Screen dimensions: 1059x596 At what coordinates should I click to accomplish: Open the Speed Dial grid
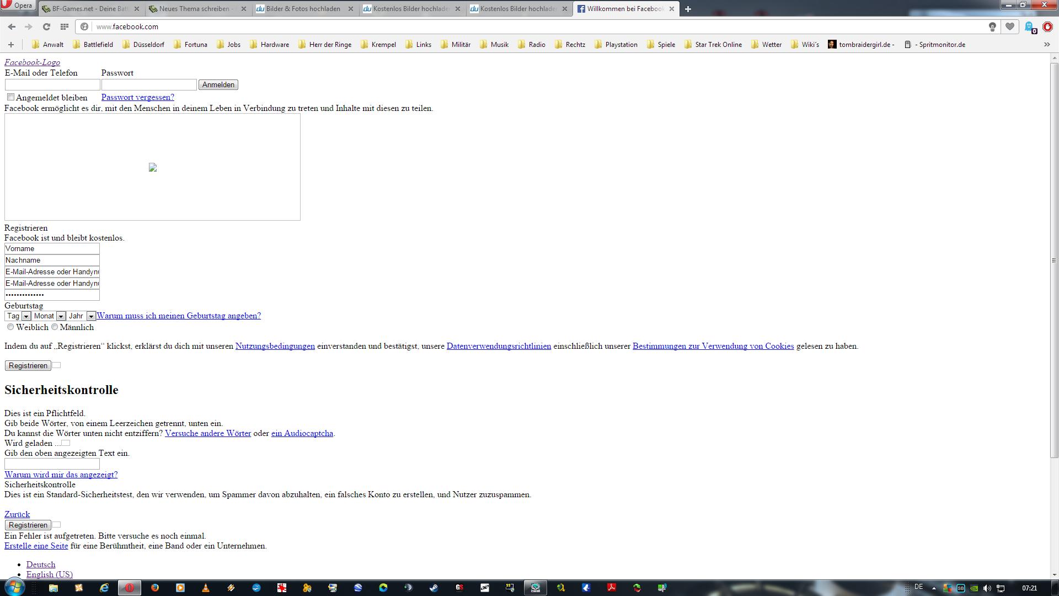point(65,26)
